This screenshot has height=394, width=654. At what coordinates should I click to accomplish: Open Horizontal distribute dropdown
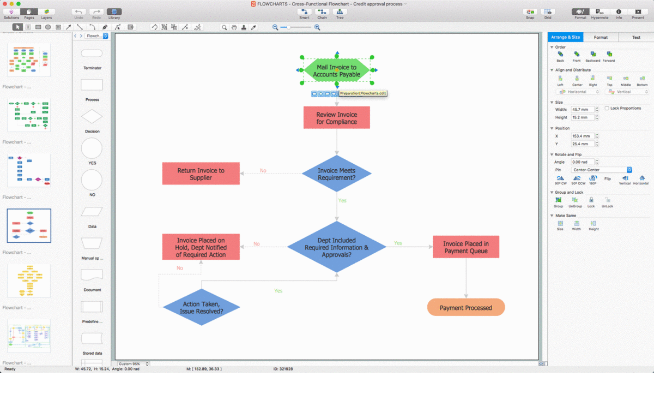tap(578, 92)
